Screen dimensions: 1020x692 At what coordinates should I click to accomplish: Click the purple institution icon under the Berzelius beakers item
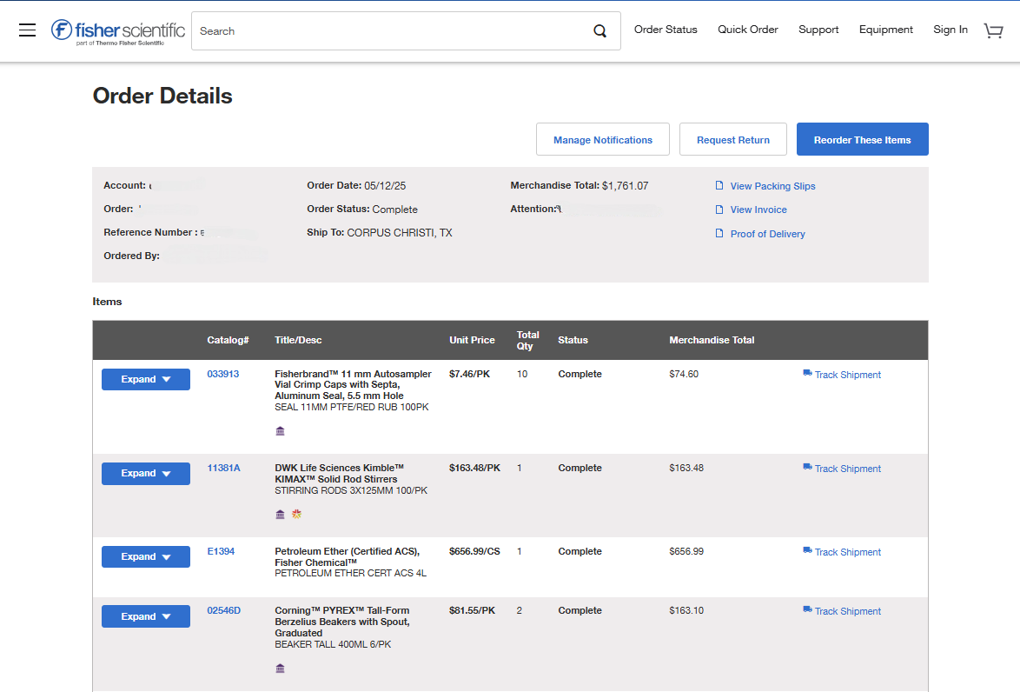click(x=280, y=668)
